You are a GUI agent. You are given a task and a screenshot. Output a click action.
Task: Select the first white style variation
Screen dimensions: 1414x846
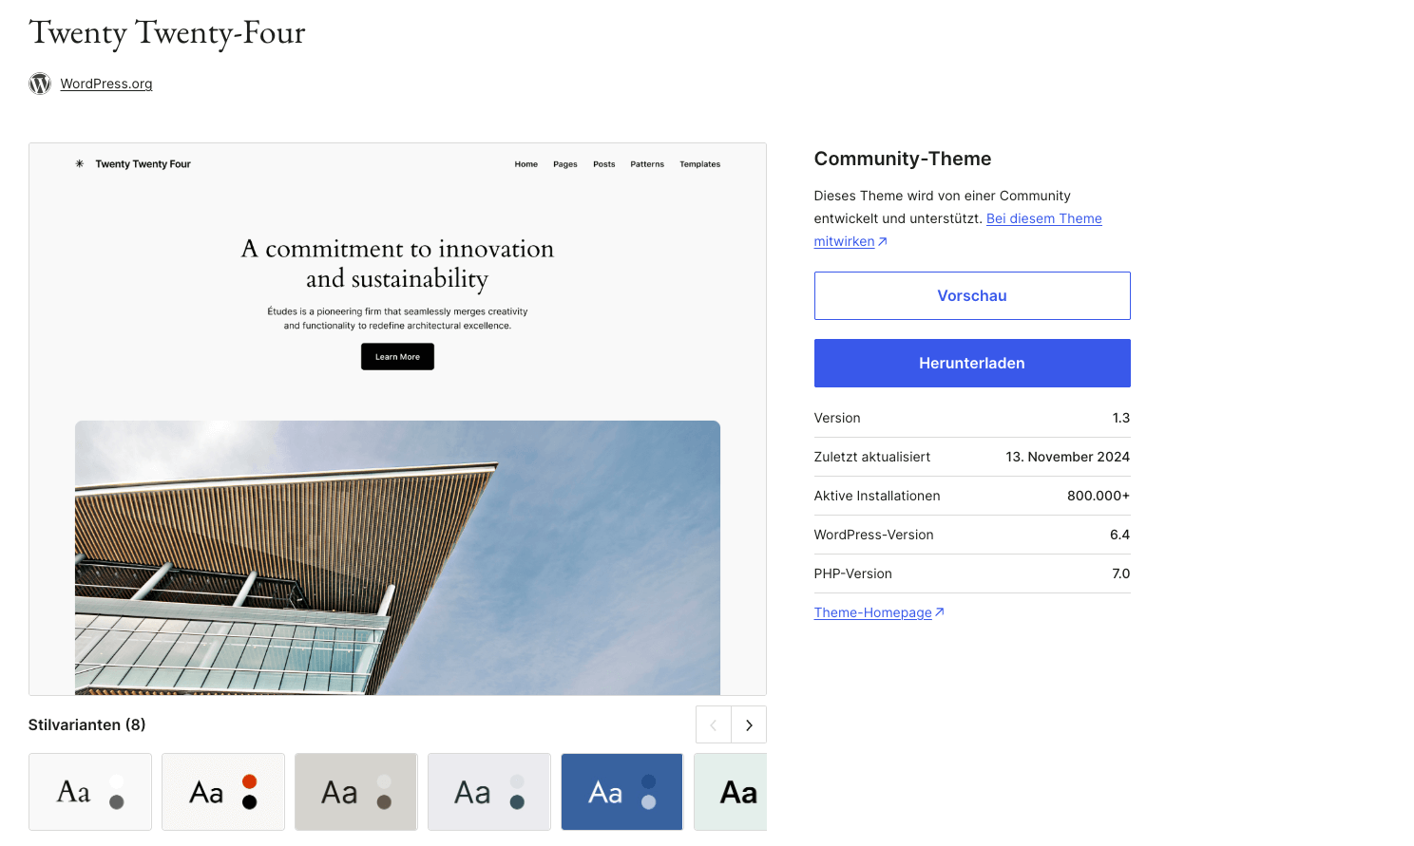click(90, 792)
